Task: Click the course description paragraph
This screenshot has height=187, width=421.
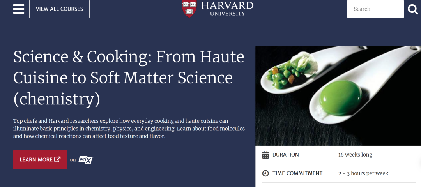Action: click(x=129, y=128)
